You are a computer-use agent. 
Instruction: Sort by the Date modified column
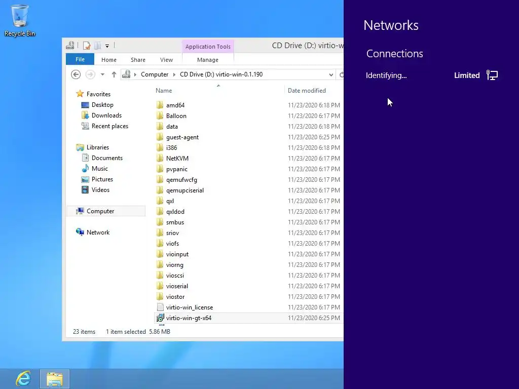(x=307, y=91)
